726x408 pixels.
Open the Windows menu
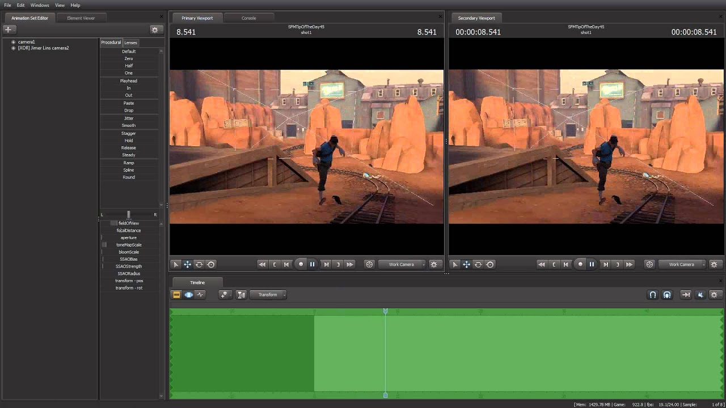click(x=40, y=5)
